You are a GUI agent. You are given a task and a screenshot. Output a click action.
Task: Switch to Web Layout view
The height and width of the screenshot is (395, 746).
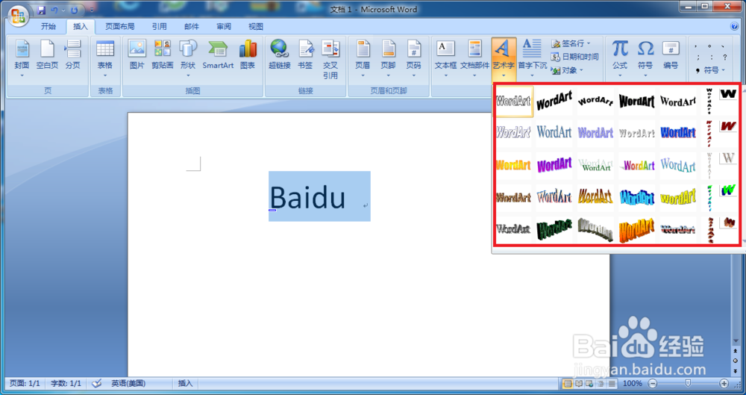[x=589, y=384]
